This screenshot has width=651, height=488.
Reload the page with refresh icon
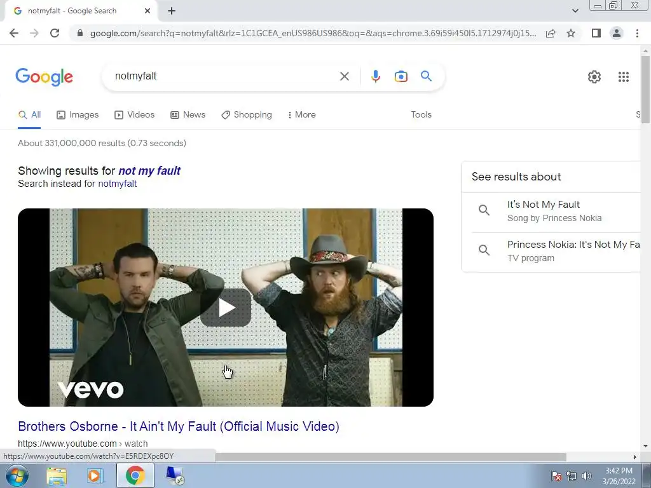click(55, 33)
